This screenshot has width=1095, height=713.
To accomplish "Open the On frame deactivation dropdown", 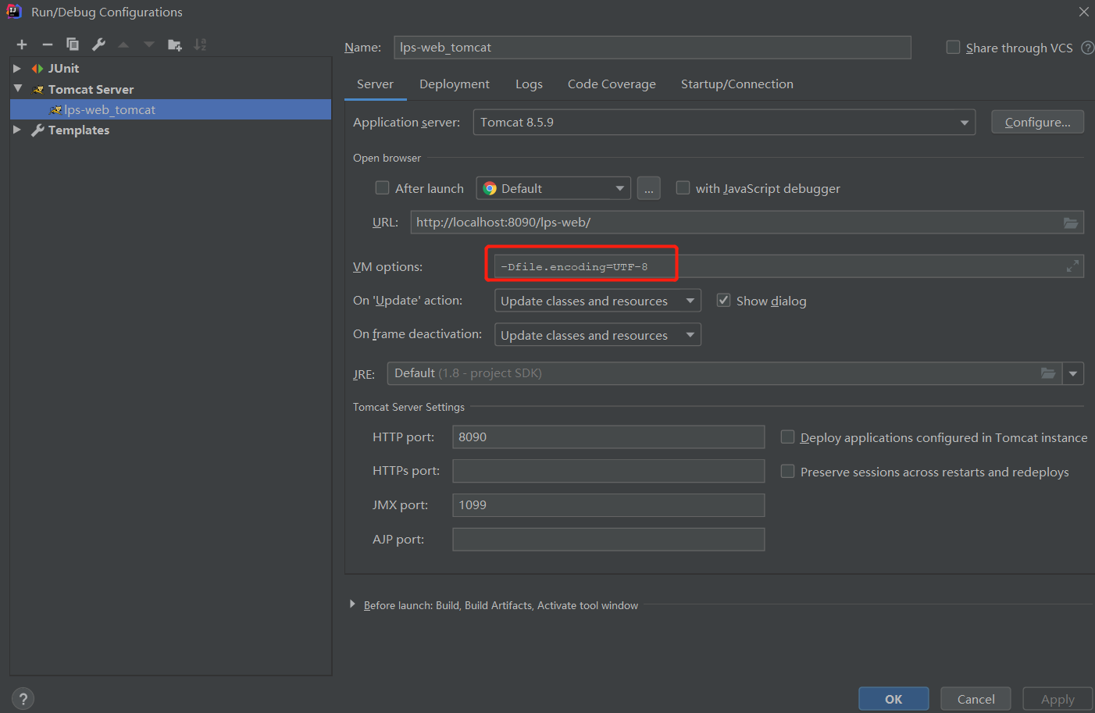I will [x=597, y=335].
